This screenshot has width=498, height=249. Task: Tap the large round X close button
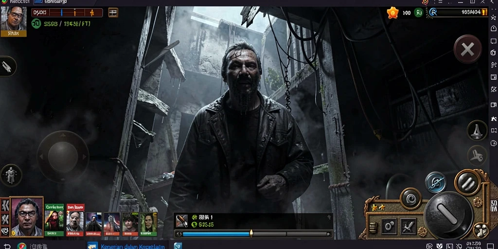point(467,49)
